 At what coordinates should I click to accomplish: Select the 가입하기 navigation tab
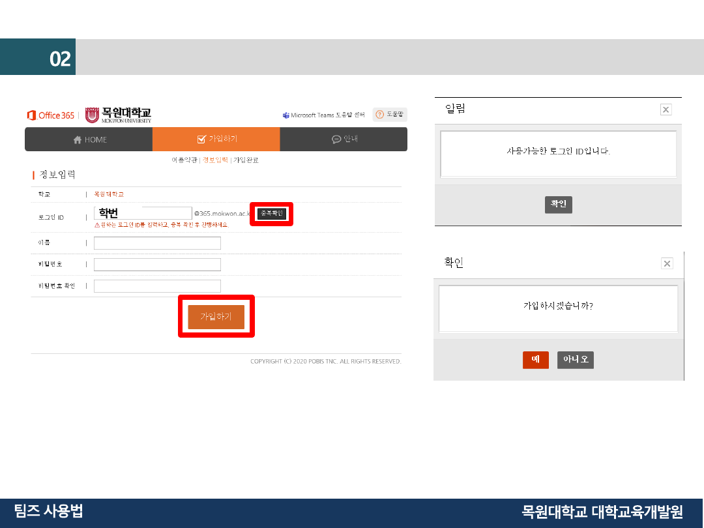(x=216, y=139)
